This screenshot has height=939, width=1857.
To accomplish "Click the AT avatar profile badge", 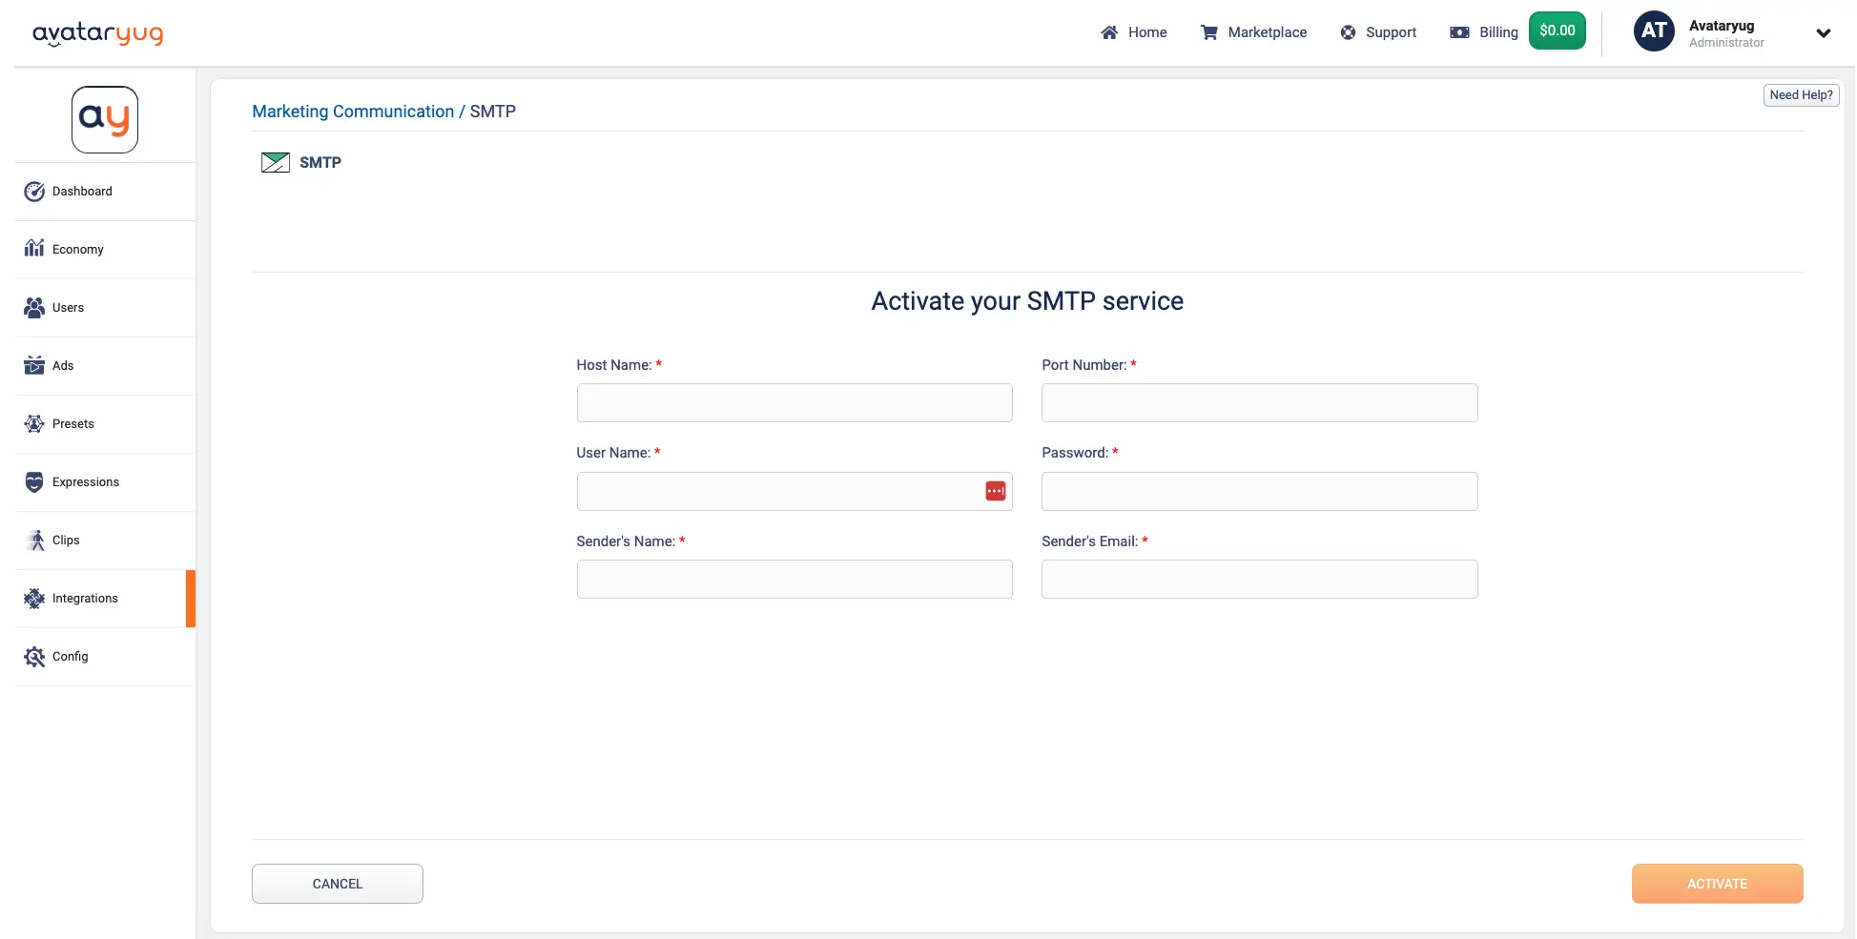I will pos(1654,31).
